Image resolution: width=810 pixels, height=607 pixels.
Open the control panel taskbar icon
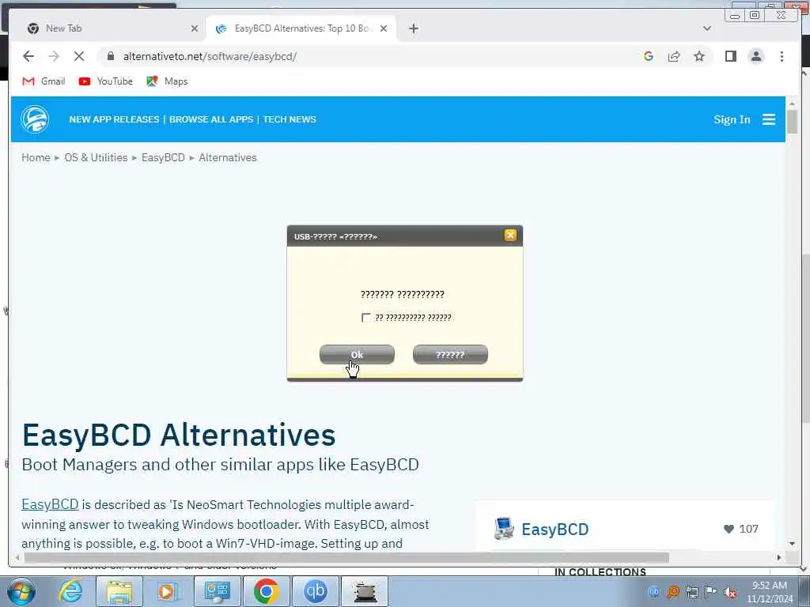(217, 591)
